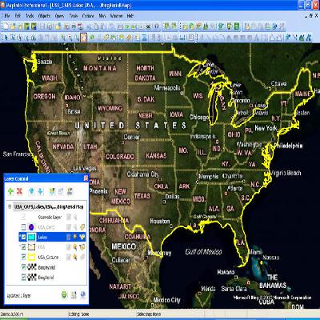
Task: Open the File menu
Action: point(7,16)
